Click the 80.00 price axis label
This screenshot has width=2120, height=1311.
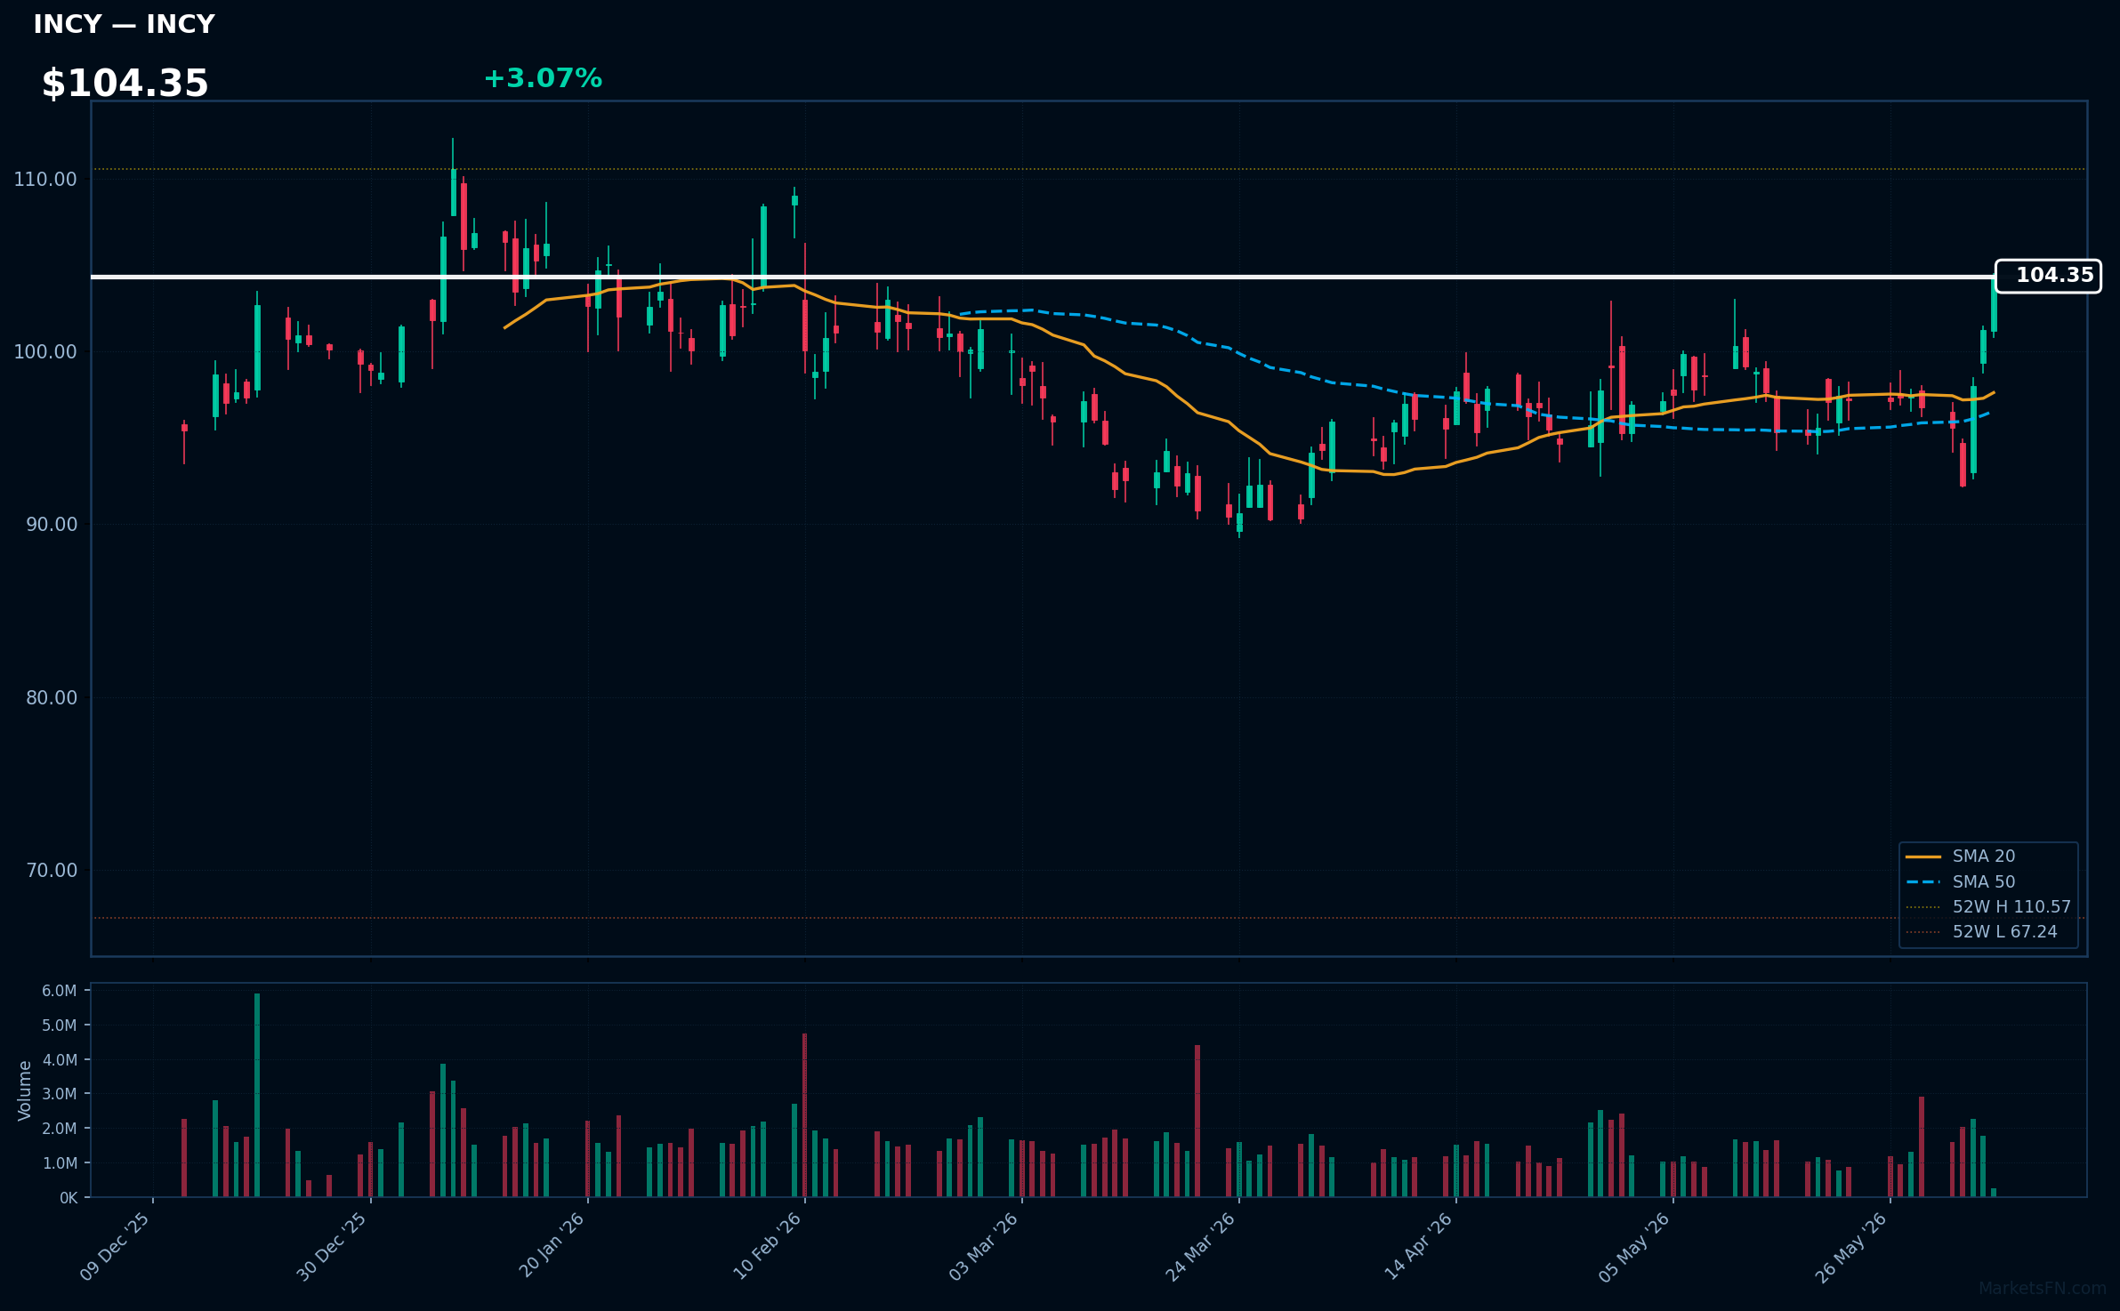(x=52, y=698)
